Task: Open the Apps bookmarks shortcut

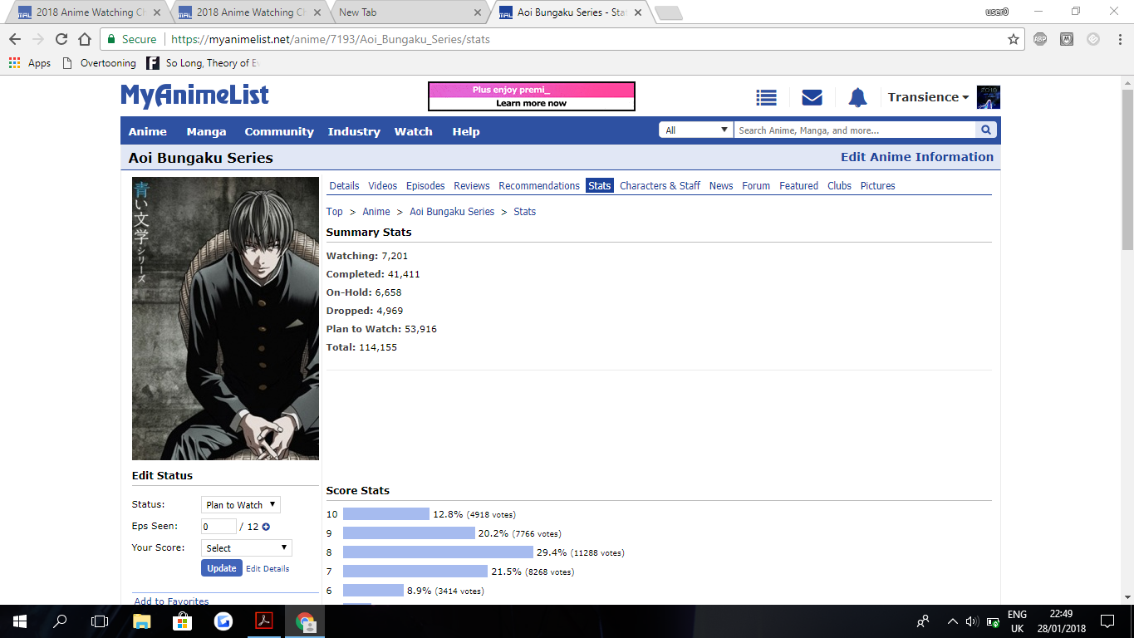Action: [x=30, y=63]
